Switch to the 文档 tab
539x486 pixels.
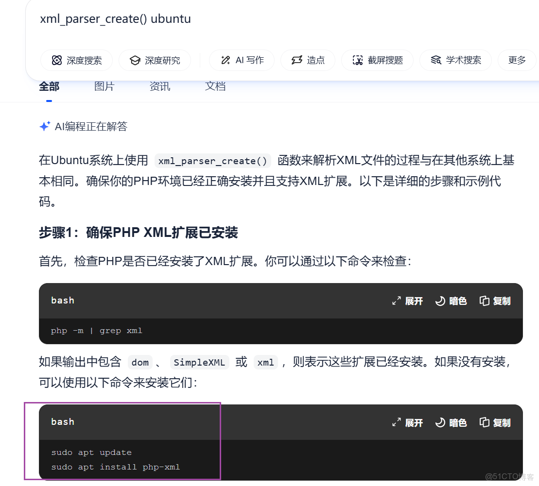point(215,86)
